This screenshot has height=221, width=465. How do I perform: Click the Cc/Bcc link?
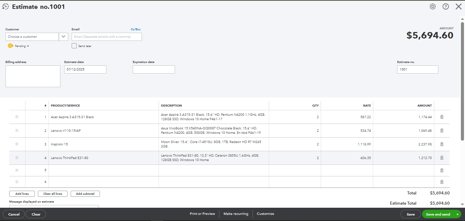pos(136,29)
